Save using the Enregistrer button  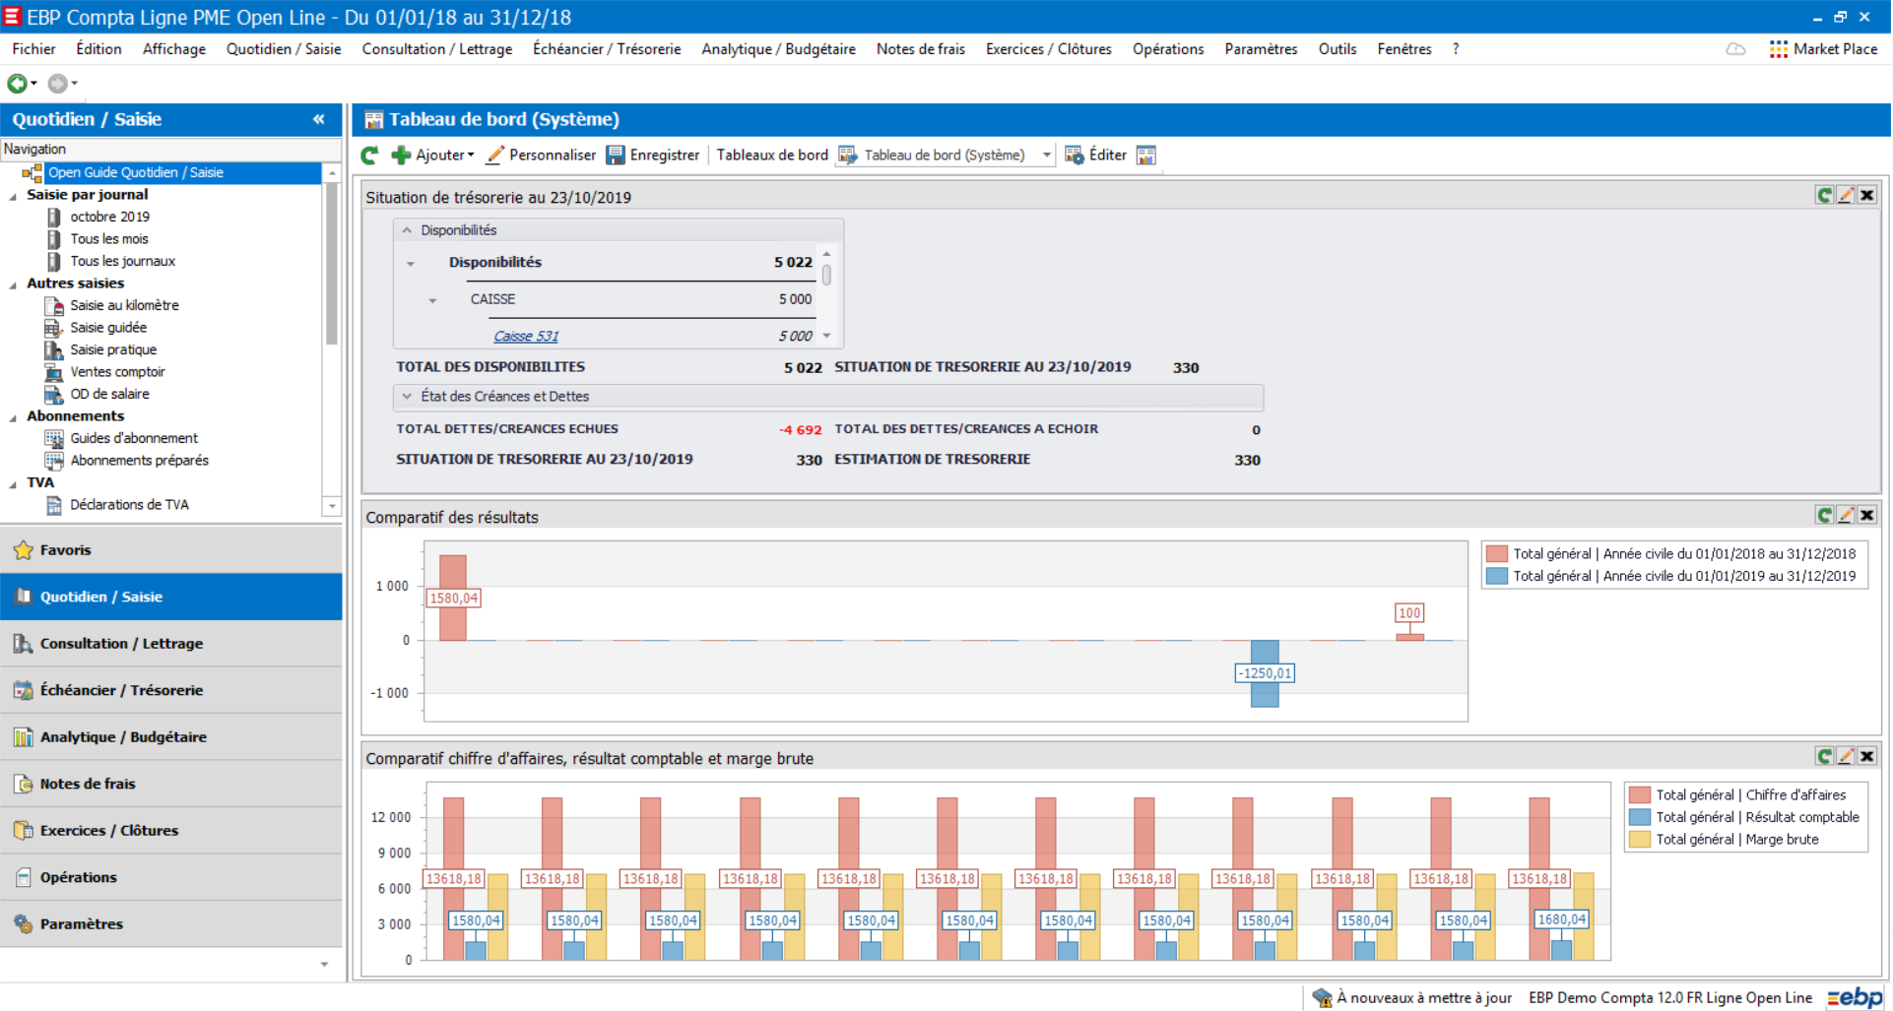click(653, 155)
